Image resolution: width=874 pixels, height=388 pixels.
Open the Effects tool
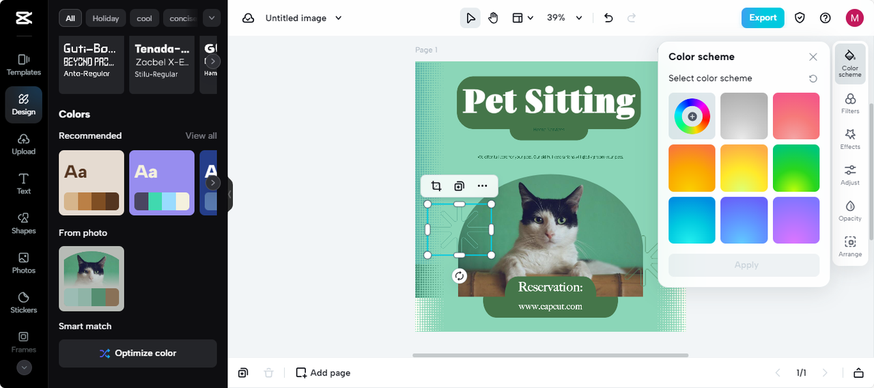(850, 139)
